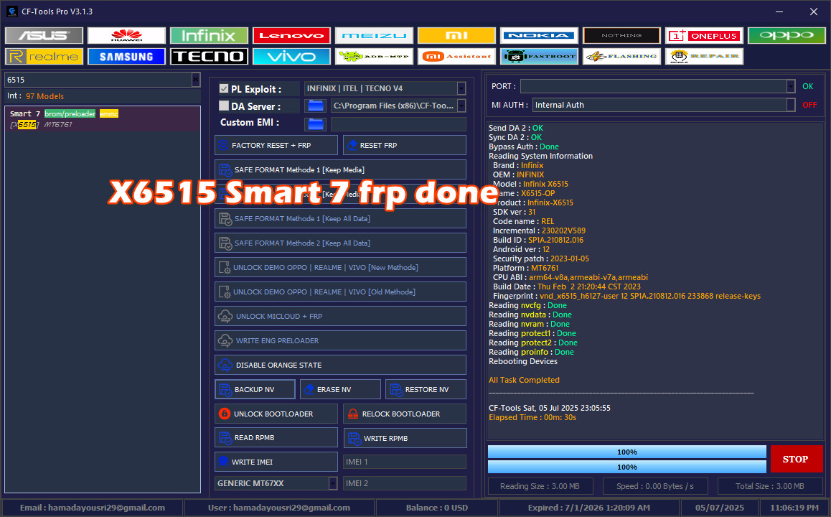Open the Fastboot tool
Viewport: 831px width, 517px height.
539,56
